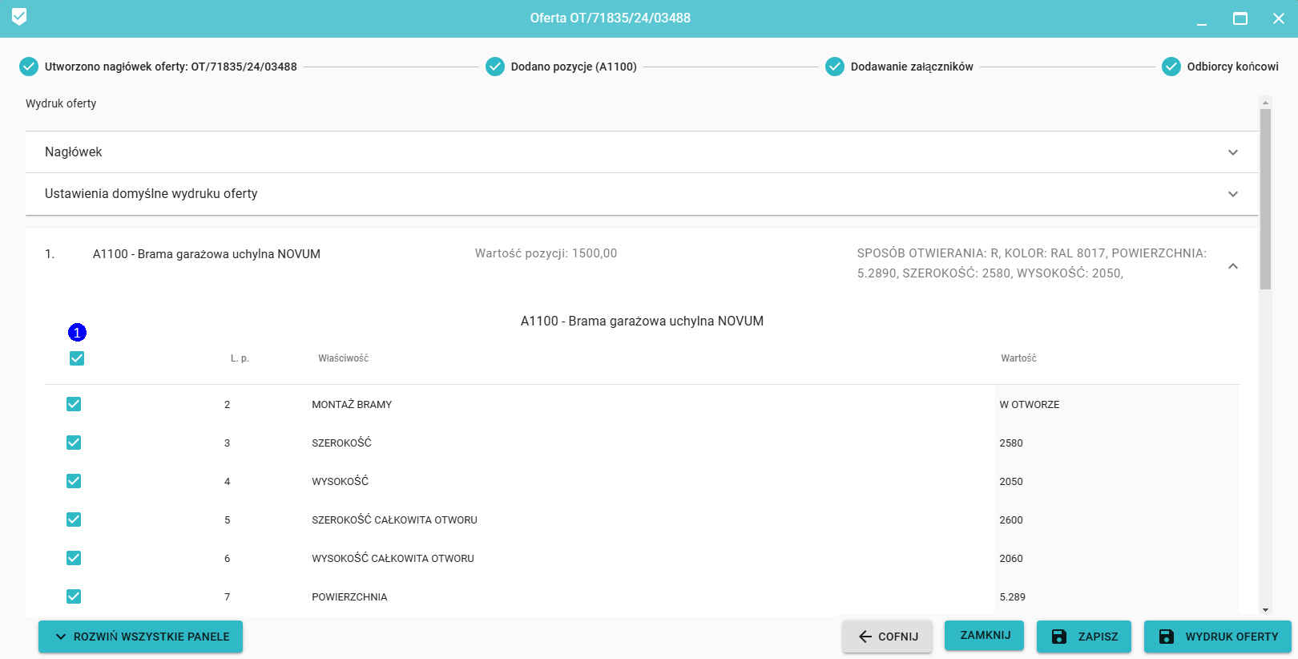Go back with the COFNIJ button
The height and width of the screenshot is (659, 1298).
click(887, 637)
